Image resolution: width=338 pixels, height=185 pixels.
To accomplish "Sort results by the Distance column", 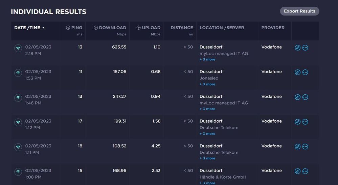I will tap(182, 28).
